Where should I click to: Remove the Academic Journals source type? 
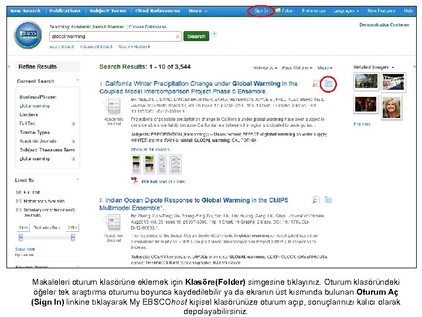[73, 141]
